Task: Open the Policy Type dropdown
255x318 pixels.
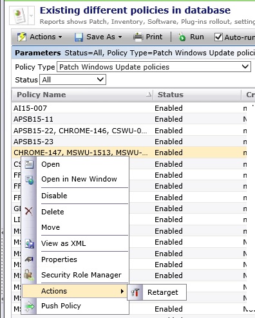Action: (154, 67)
